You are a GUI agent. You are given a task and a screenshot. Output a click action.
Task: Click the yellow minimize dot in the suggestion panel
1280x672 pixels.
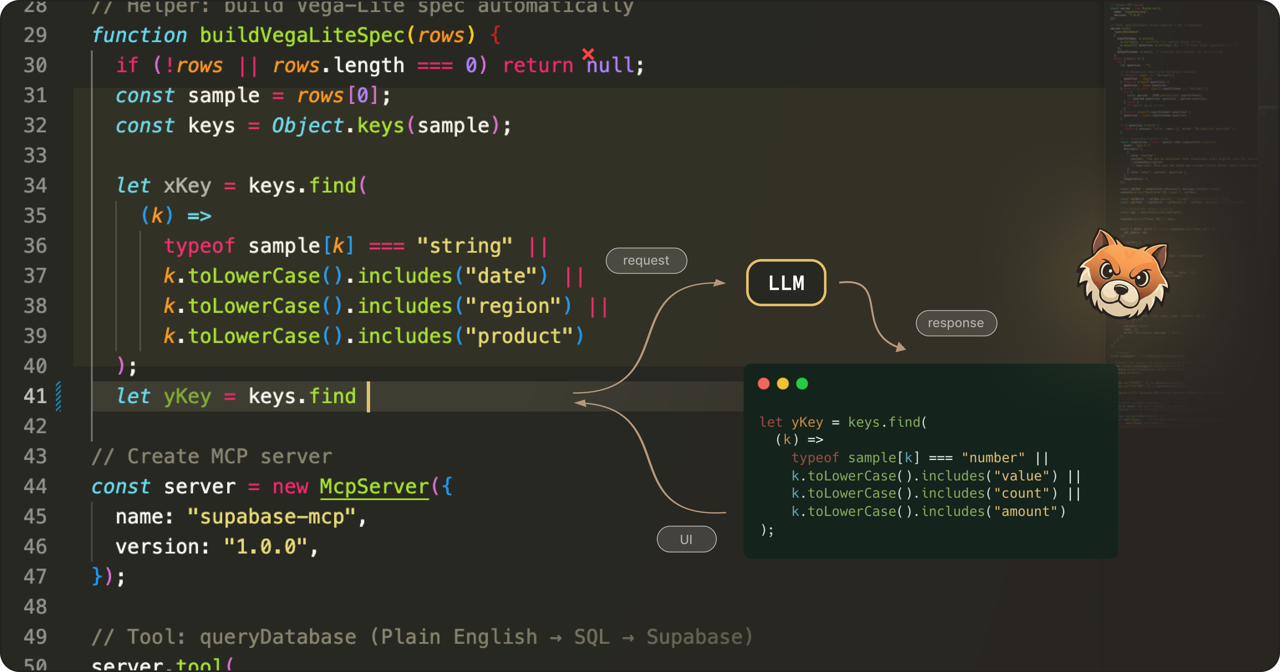(x=783, y=384)
